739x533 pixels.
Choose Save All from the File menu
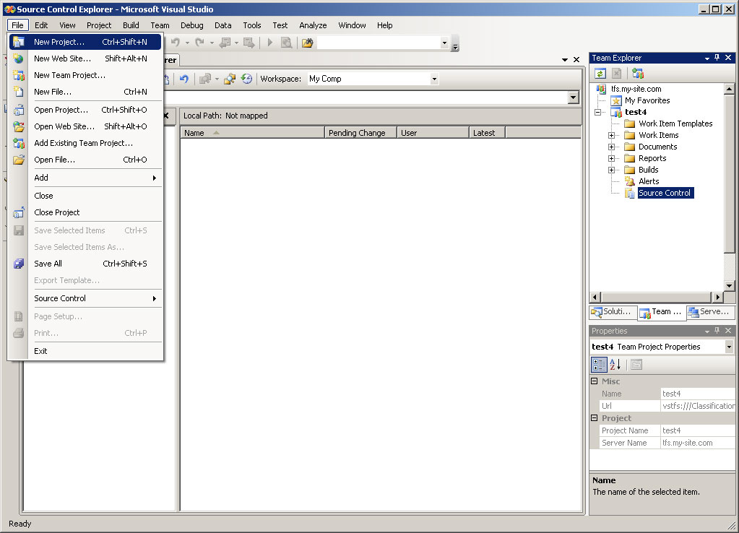tap(85, 264)
